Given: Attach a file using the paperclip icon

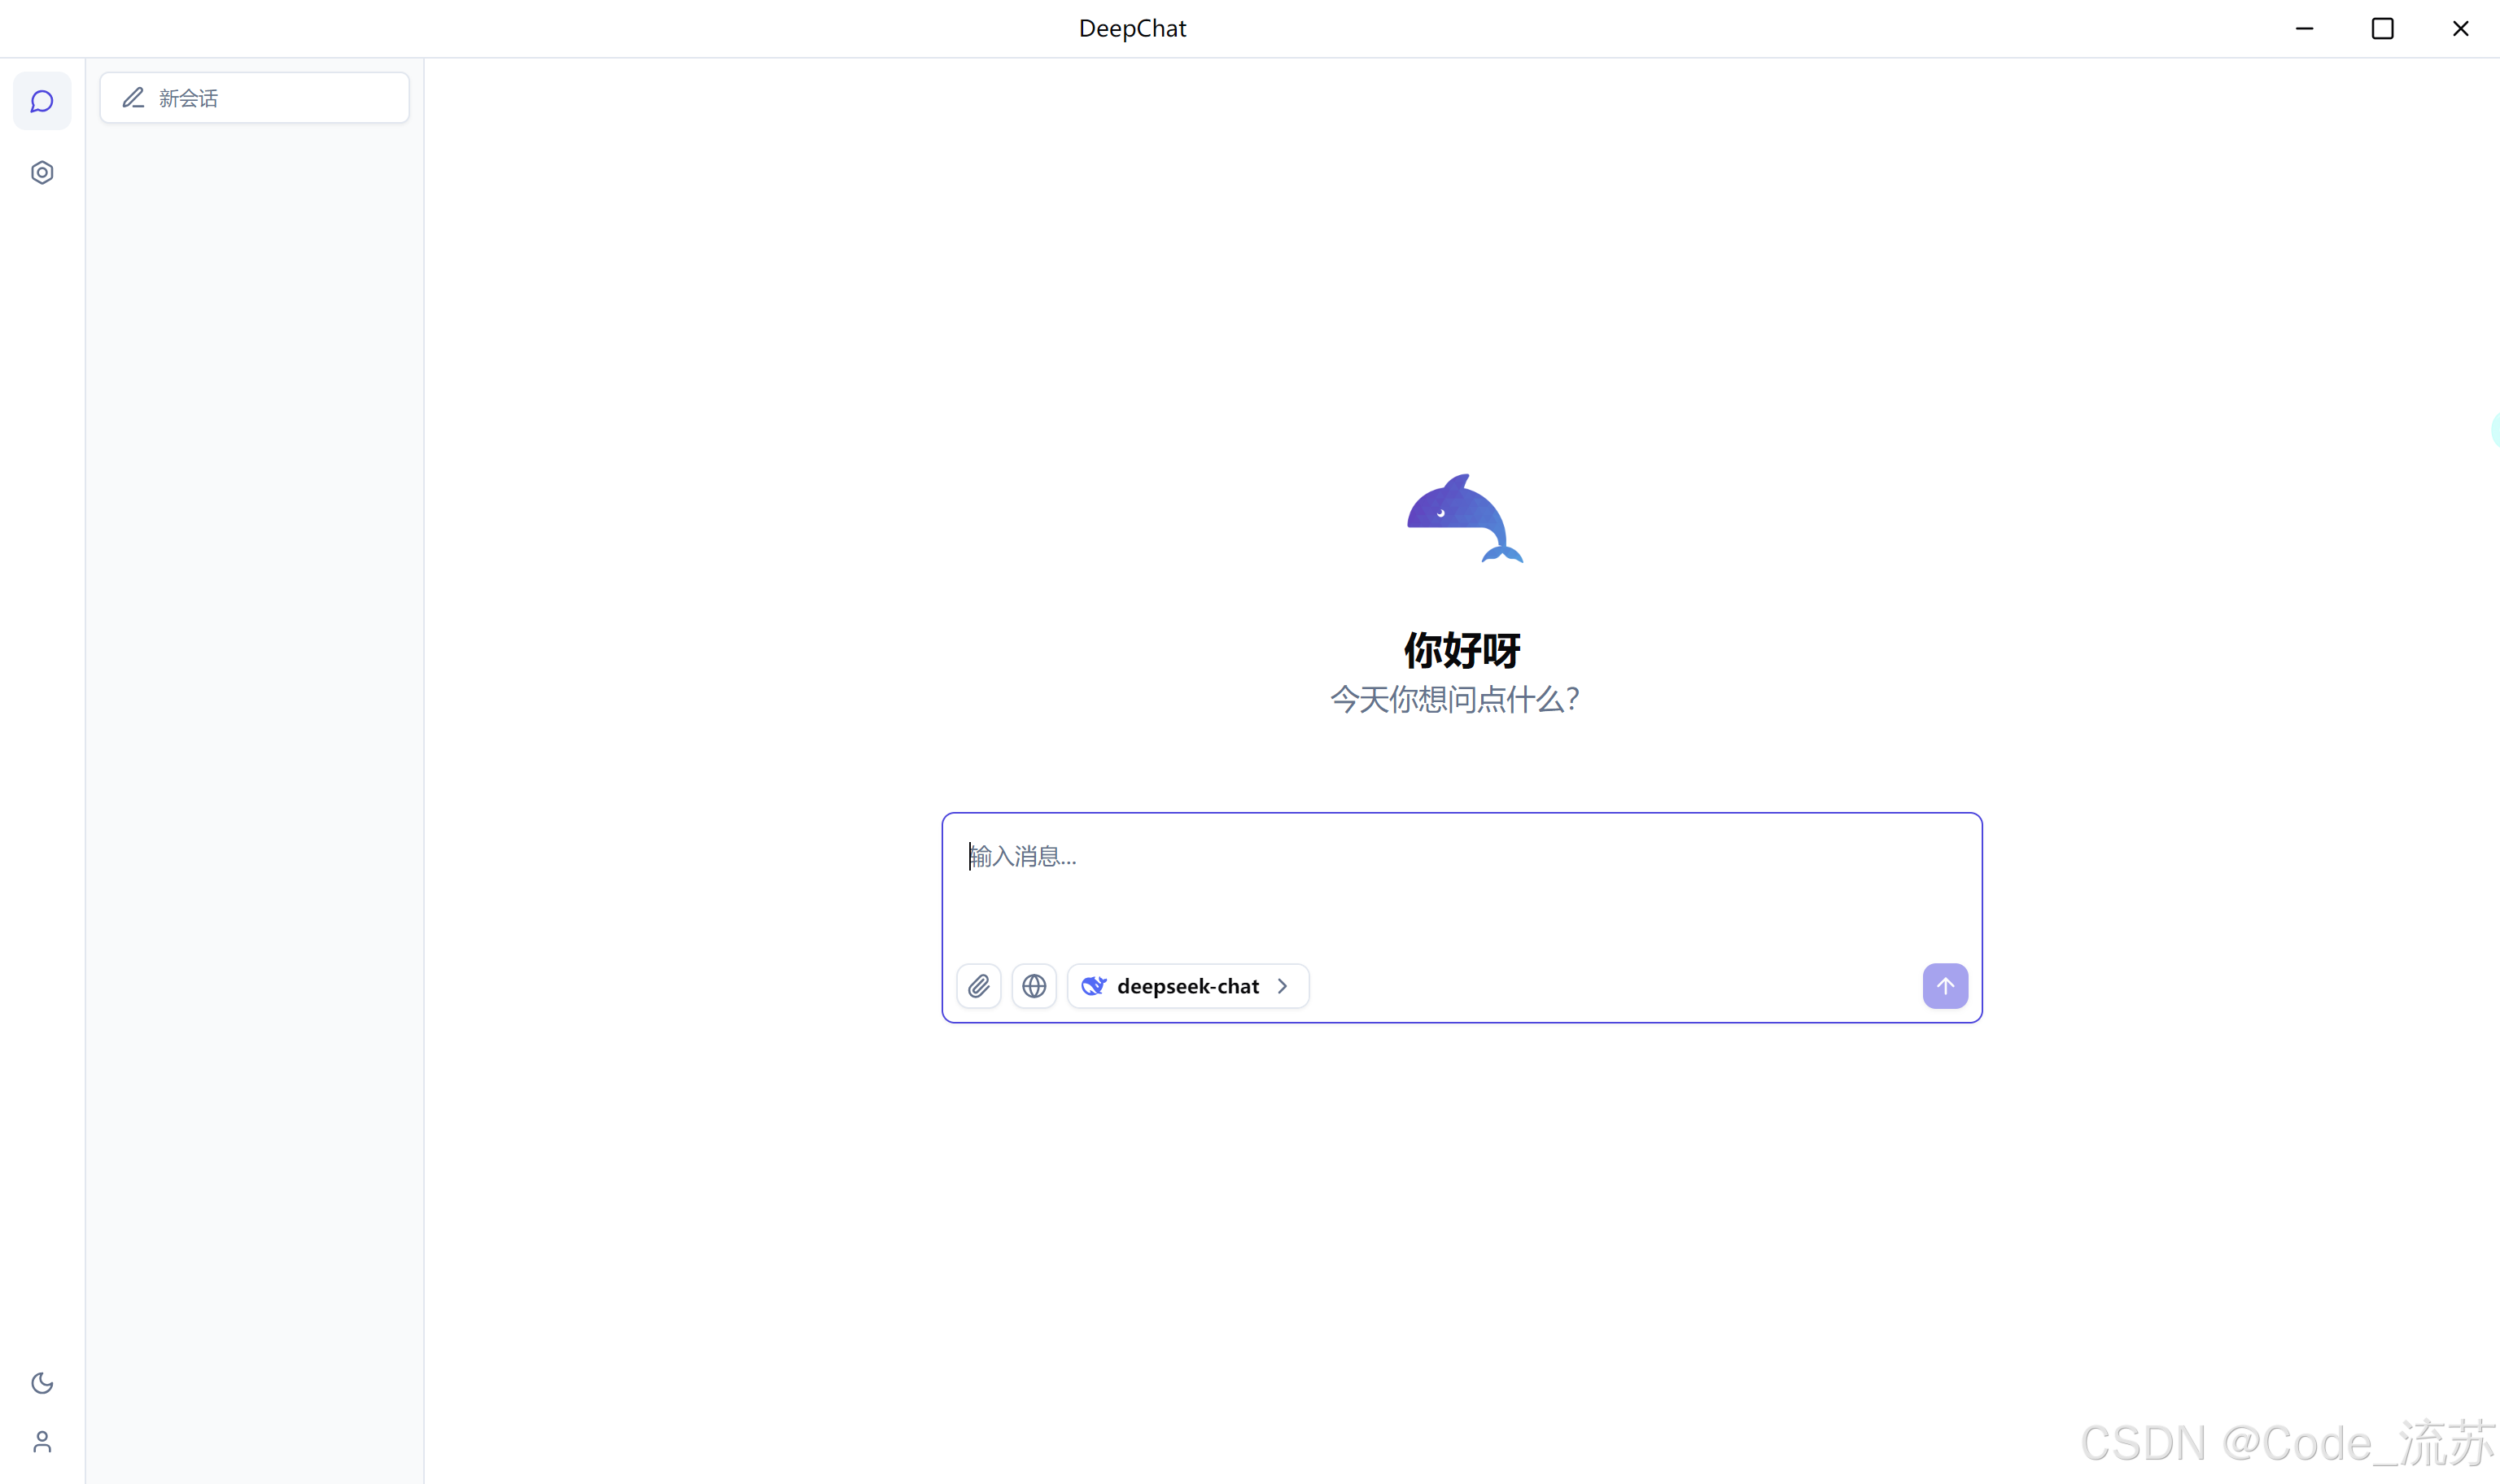Looking at the screenshot, I should (978, 986).
